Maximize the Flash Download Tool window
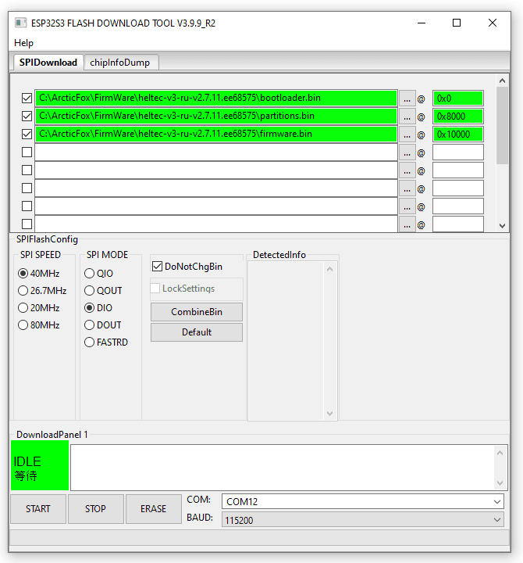 tap(457, 23)
